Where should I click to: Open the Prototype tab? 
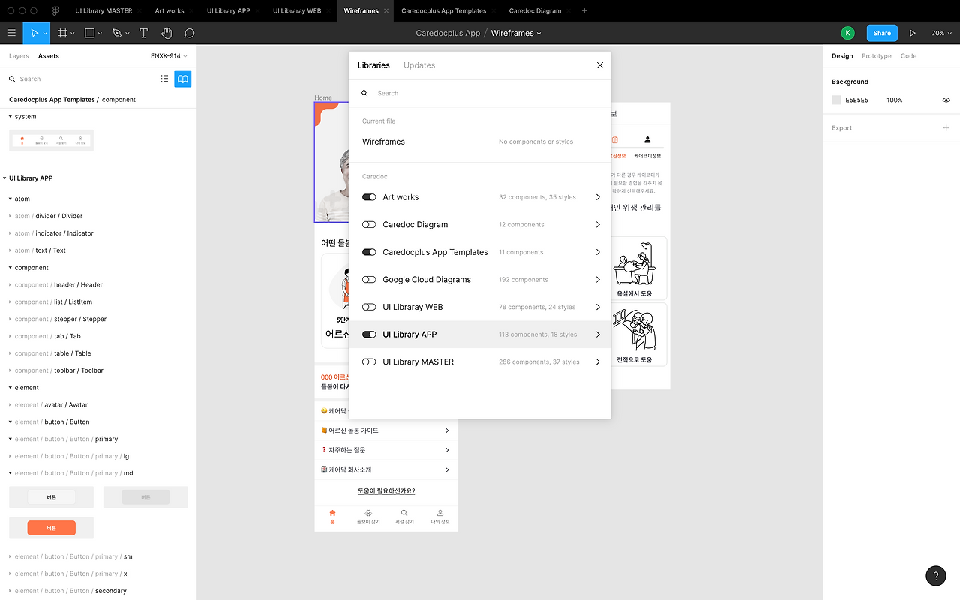tap(877, 56)
